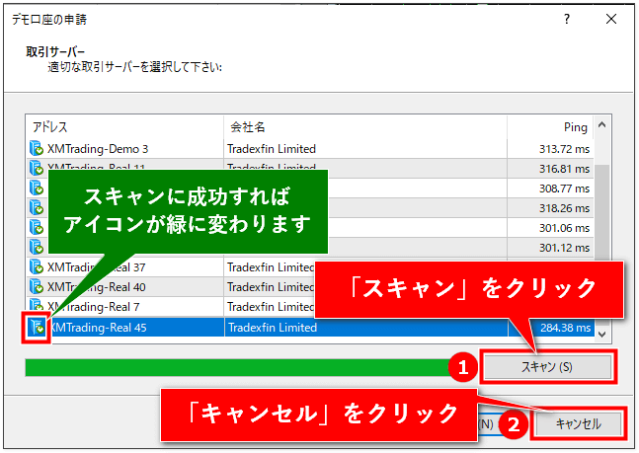Click the キャンセル button
The width and height of the screenshot is (639, 453).
[x=579, y=424]
